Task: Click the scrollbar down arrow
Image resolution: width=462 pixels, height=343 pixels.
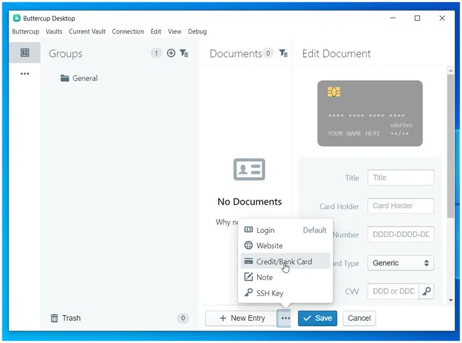Action: click(x=450, y=300)
